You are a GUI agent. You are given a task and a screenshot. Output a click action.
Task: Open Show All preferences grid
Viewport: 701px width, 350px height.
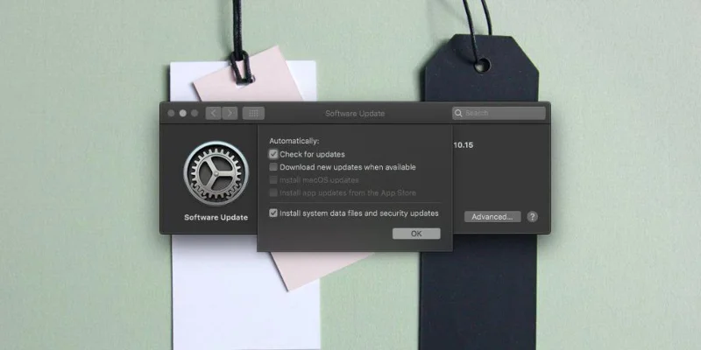point(253,114)
